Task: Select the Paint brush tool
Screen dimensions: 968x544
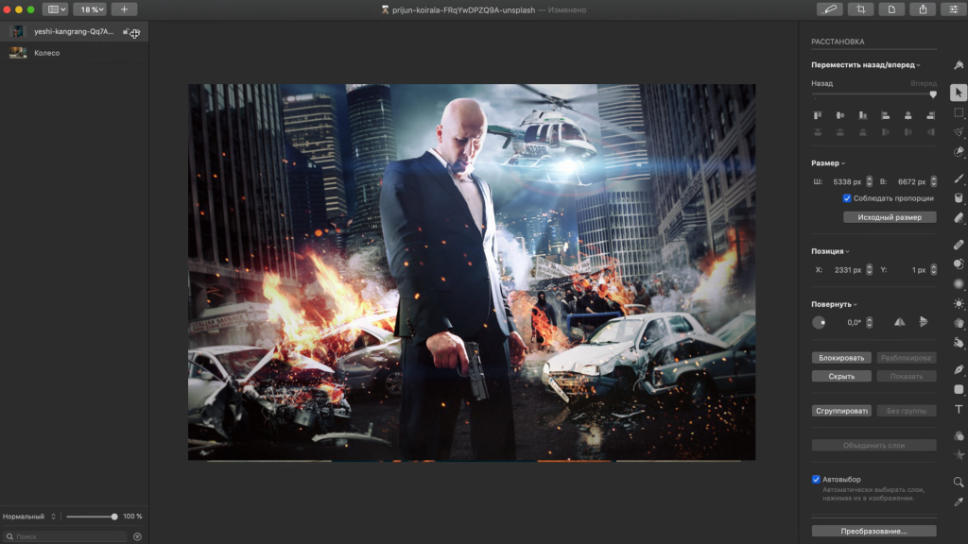Action: tap(959, 178)
